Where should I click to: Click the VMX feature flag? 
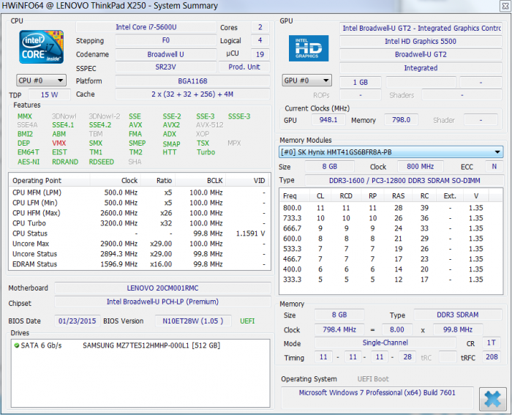point(59,143)
